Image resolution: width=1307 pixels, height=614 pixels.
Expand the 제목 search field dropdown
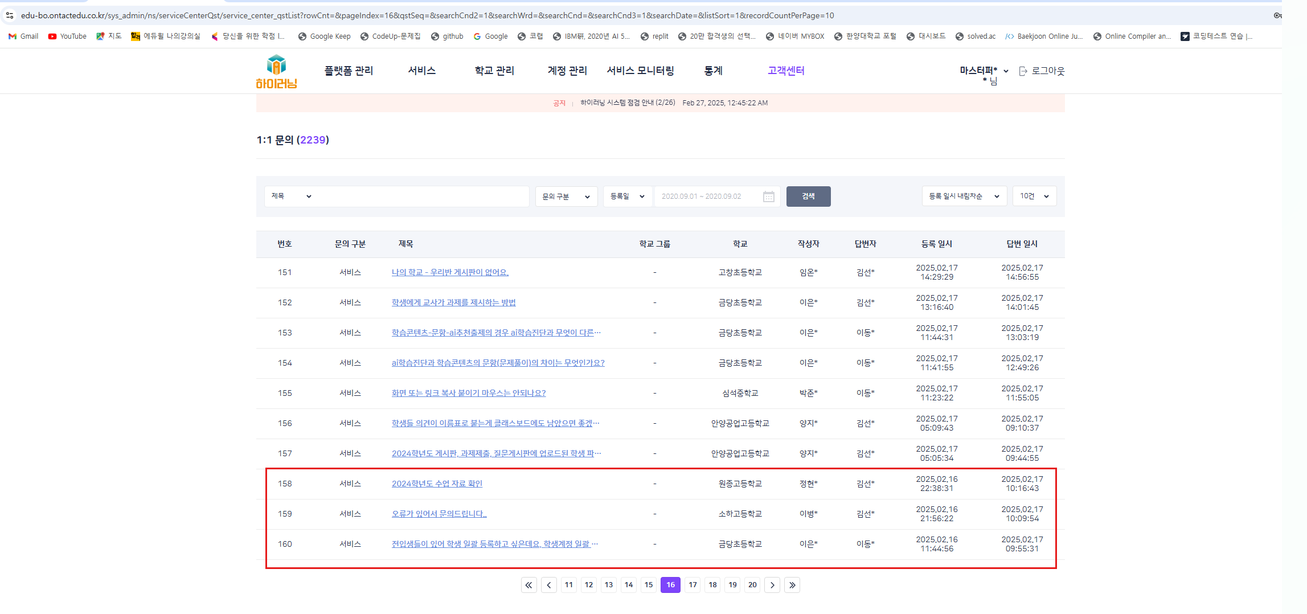click(292, 197)
